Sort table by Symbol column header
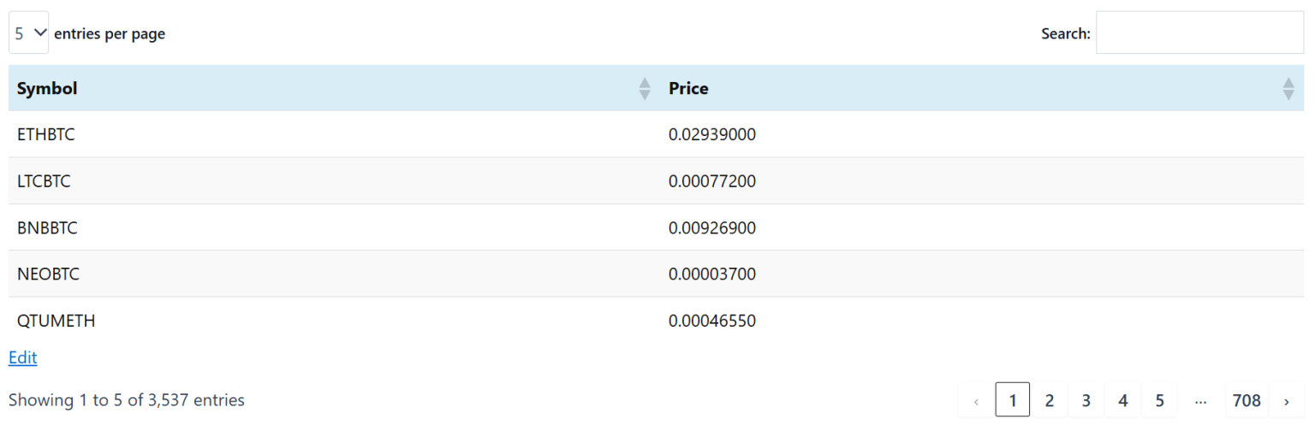Viewport: 1315px width, 431px height. [x=335, y=88]
